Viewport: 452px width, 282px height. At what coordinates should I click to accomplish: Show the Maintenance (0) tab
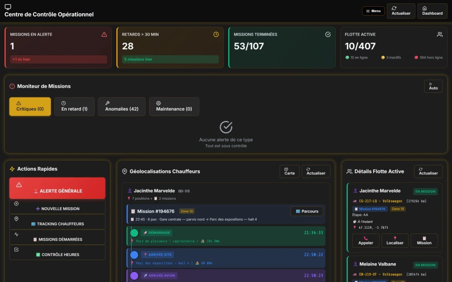point(174,106)
